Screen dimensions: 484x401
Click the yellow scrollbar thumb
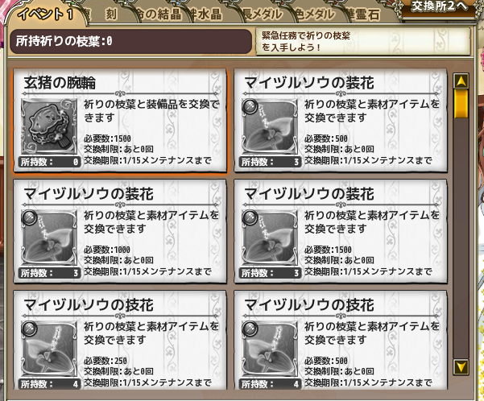[461, 104]
